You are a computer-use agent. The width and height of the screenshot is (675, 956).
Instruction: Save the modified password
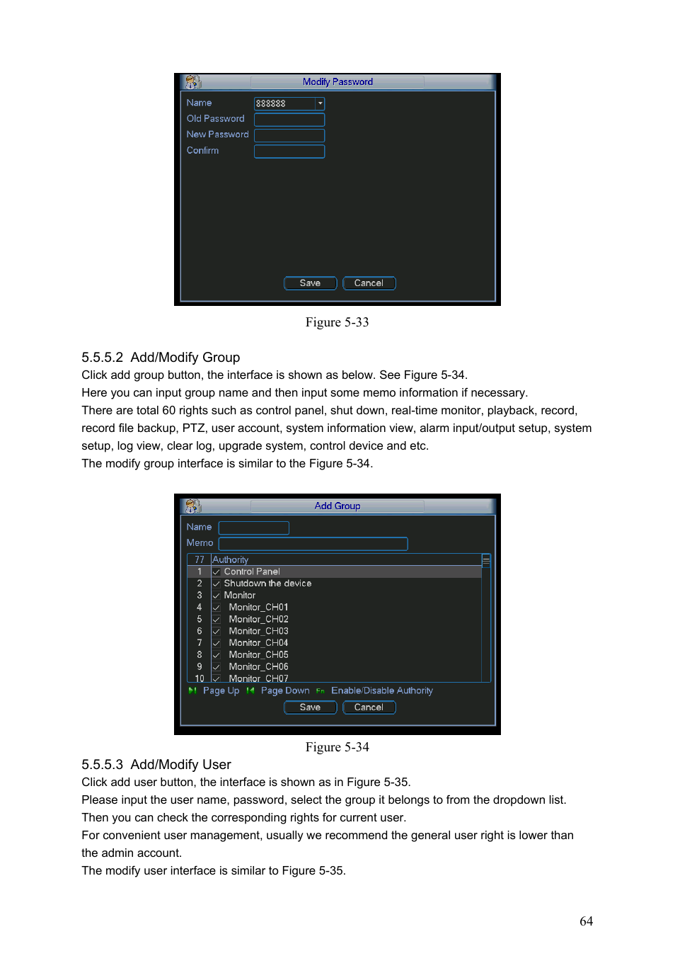click(x=310, y=283)
